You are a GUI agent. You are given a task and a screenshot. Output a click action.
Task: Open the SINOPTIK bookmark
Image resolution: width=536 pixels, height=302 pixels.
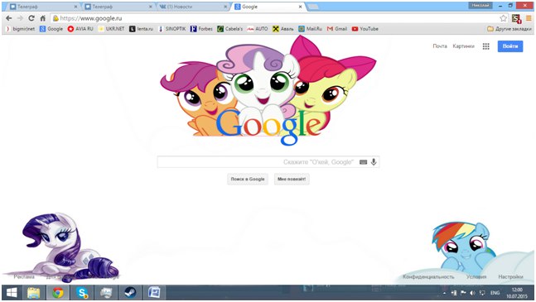[172, 29]
